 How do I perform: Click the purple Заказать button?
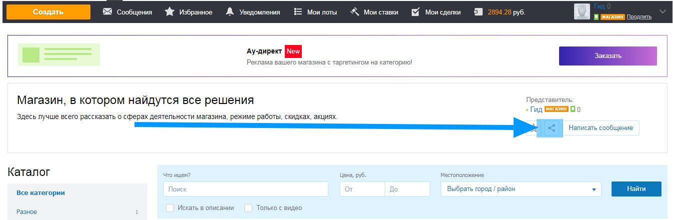click(608, 56)
